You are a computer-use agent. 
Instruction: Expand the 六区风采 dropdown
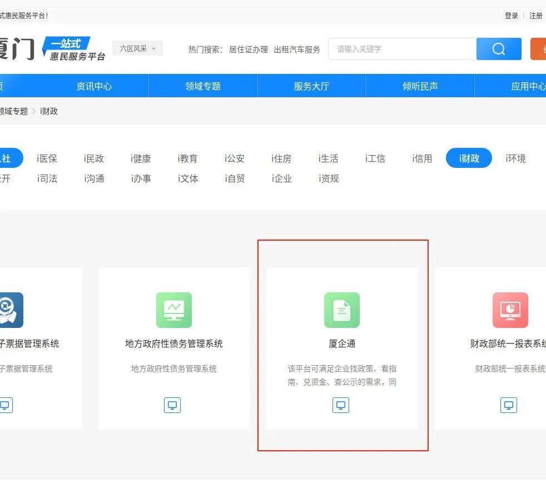tap(137, 48)
